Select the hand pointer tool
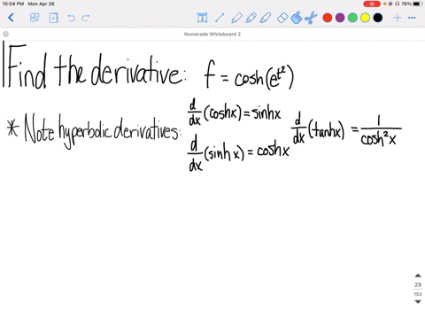425x319 pixels. (x=297, y=18)
